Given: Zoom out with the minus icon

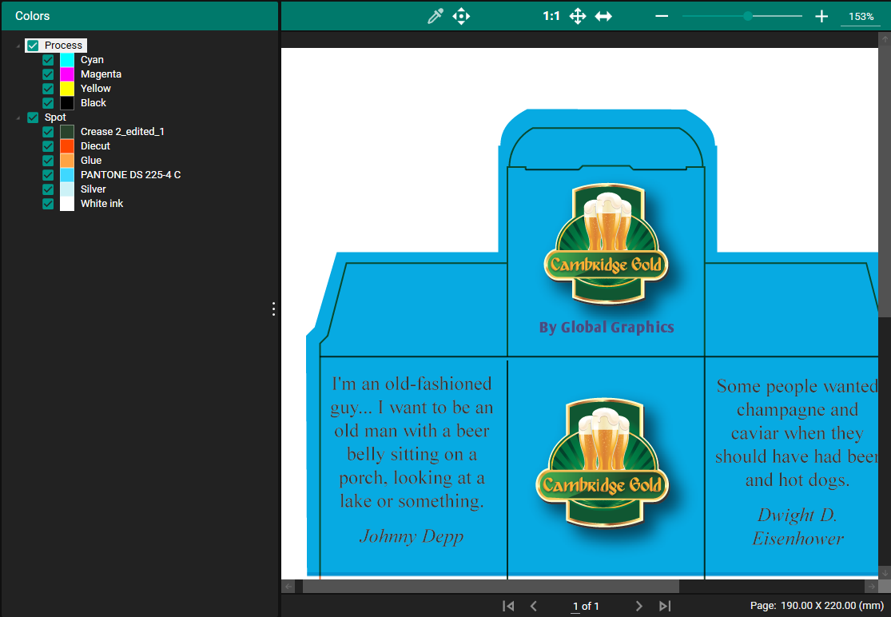Looking at the screenshot, I should tap(662, 16).
